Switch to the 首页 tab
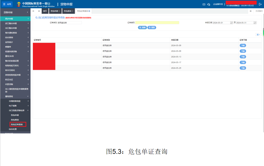 click(x=45, y=11)
